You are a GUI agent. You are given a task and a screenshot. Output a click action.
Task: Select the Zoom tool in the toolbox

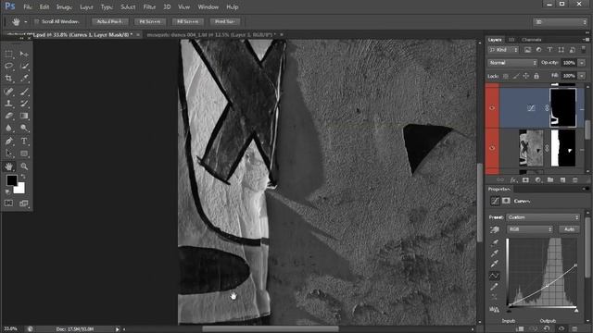[24, 166]
